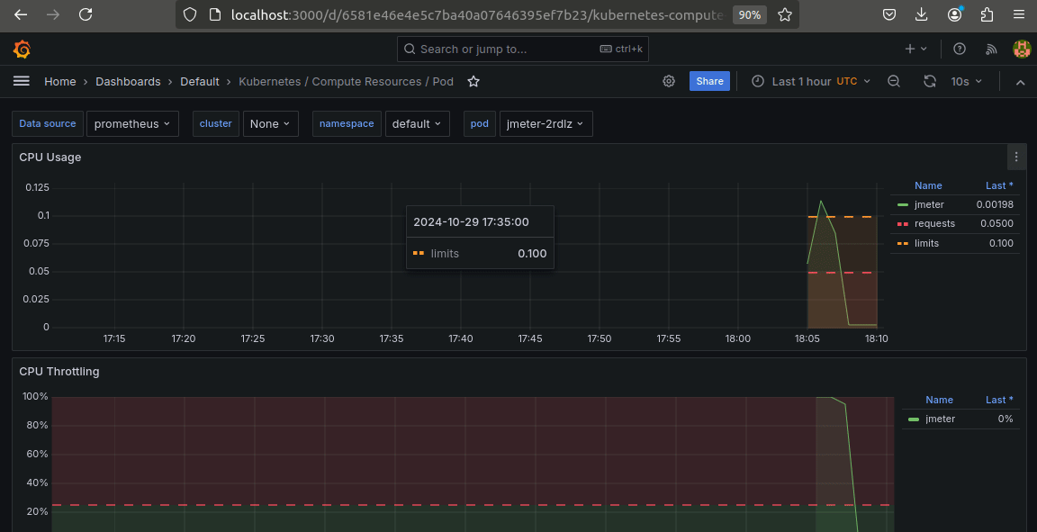1037x532 pixels.
Task: Click the Grafana logo icon
Action: pyautogui.click(x=22, y=50)
